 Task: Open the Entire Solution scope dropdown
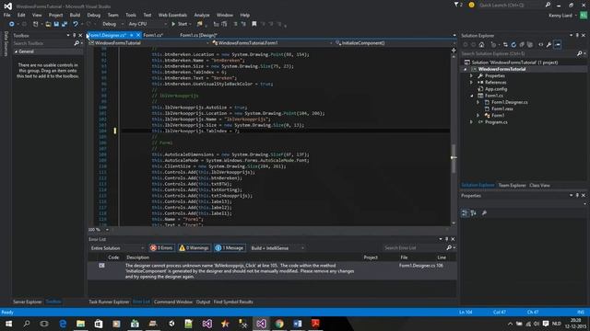[117, 248]
